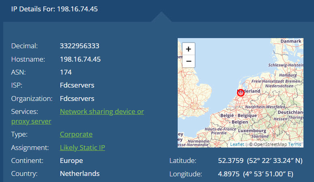Image resolution: width=314 pixels, height=182 pixels.
Task: Click the red location marker on Nederland
Action: coord(241,93)
